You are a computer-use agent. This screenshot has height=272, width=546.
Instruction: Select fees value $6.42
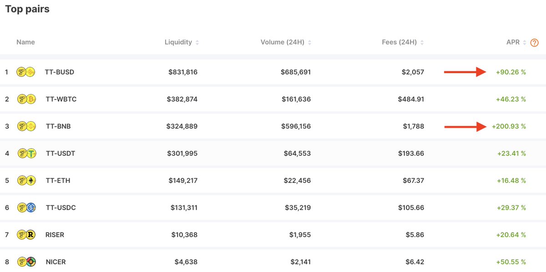coord(415,262)
